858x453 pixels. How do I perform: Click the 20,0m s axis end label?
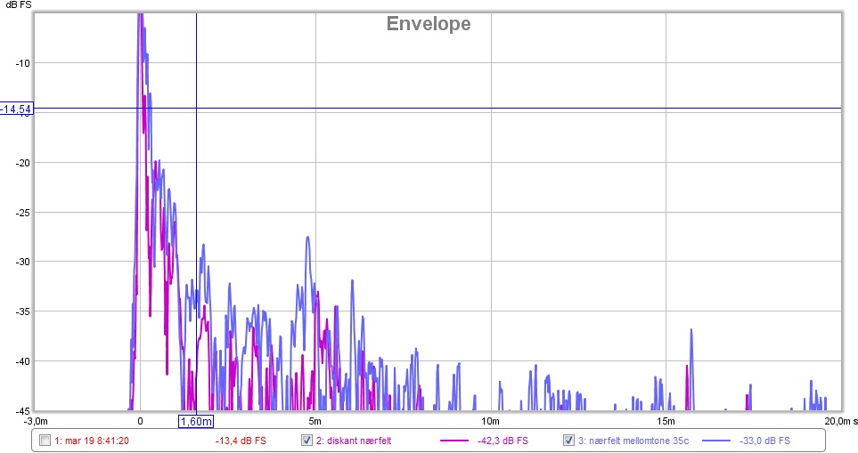[840, 421]
